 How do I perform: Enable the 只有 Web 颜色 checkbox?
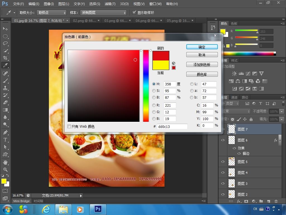point(69,126)
